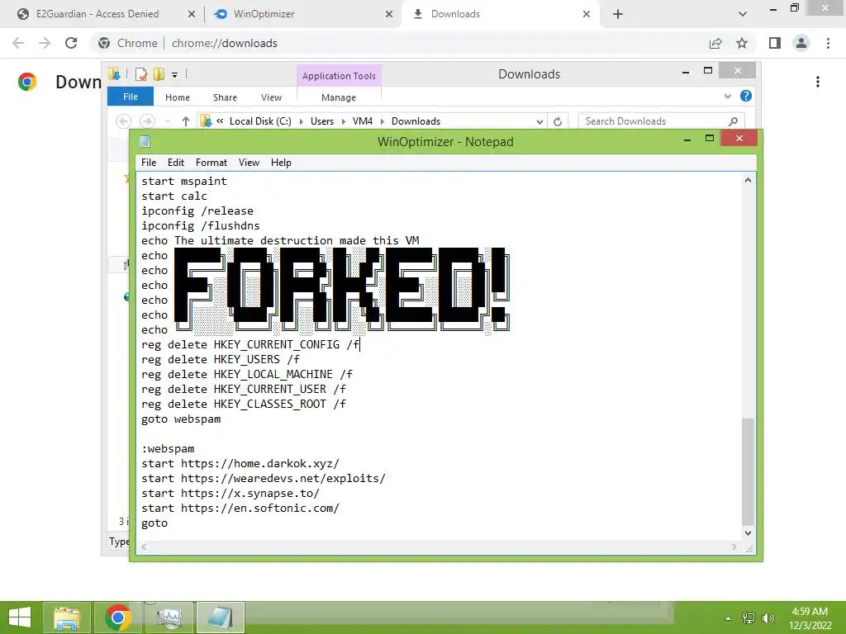Expand arrow after VM4 in address bar
Screen dimensions: 846x634
383,122
